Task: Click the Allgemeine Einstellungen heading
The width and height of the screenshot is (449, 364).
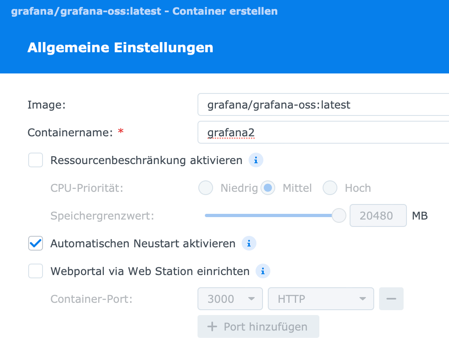Action: pos(120,47)
